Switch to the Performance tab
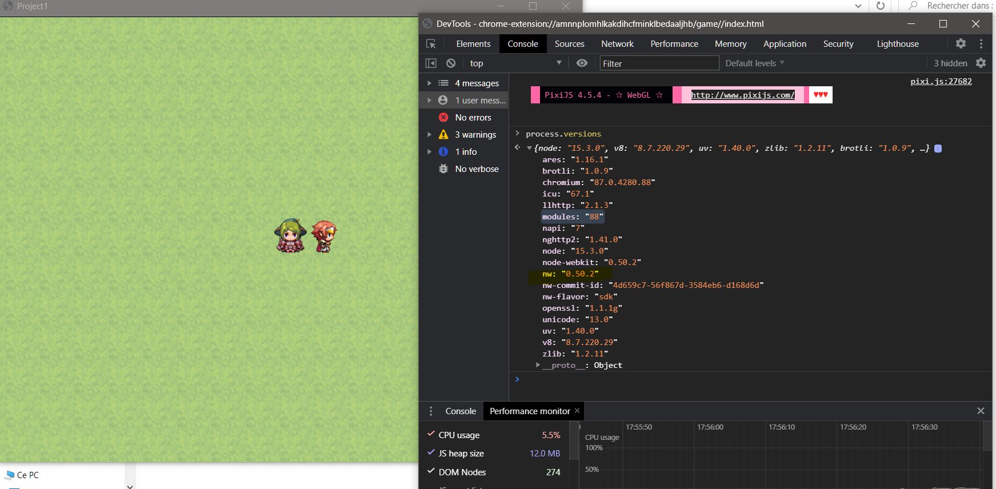996x489 pixels. coord(674,44)
